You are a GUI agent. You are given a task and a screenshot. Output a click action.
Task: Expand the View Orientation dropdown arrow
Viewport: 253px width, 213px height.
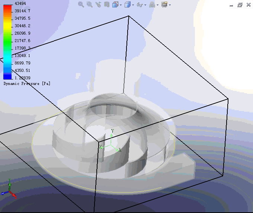point(121,5)
